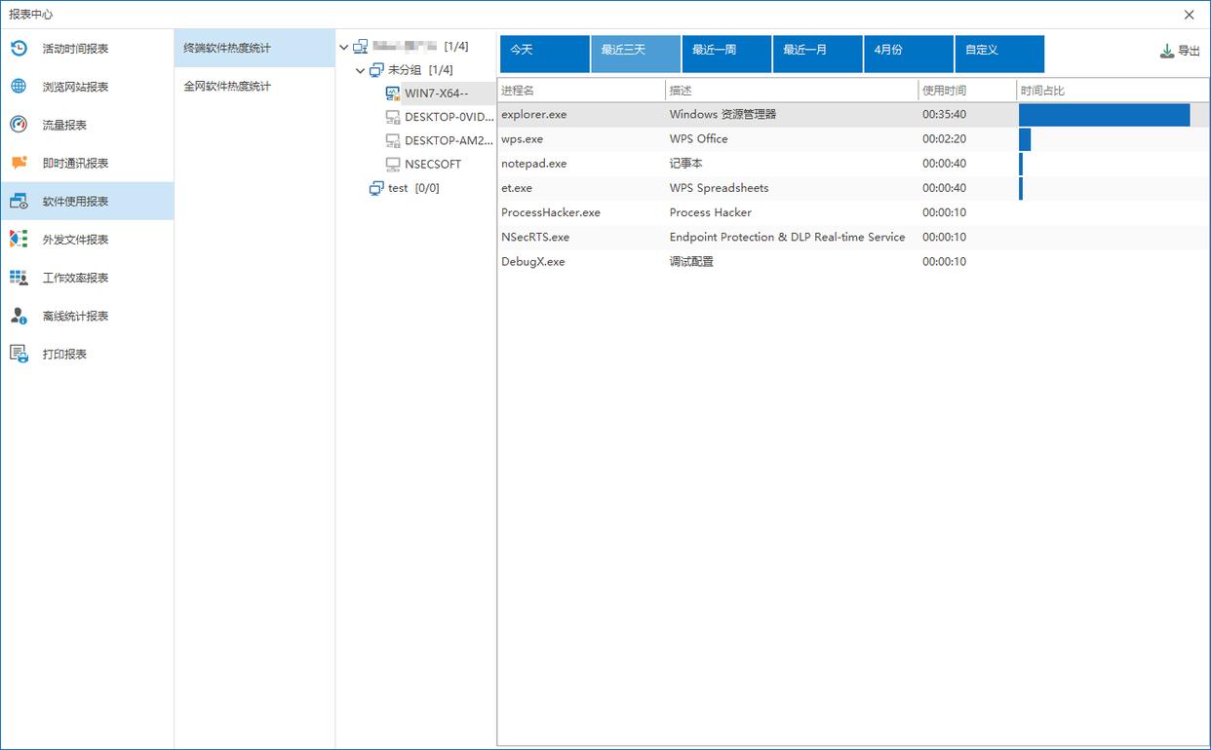The width and height of the screenshot is (1211, 750).
Task: Click the explorer.exe time ratio bar
Action: click(x=1104, y=115)
